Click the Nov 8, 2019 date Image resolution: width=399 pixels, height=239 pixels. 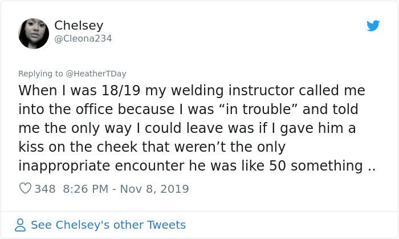point(154,189)
